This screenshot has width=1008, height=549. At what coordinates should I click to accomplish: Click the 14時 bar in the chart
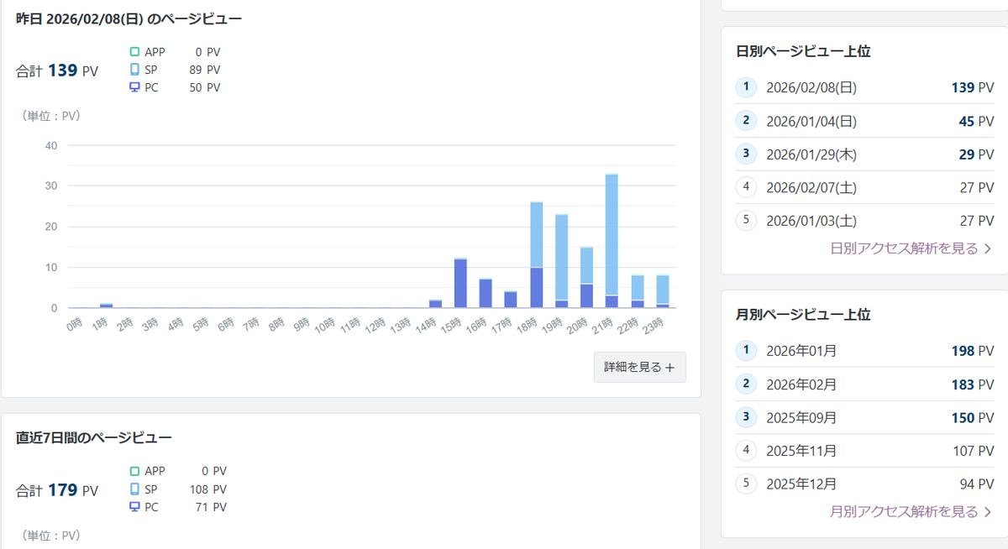tap(435, 304)
